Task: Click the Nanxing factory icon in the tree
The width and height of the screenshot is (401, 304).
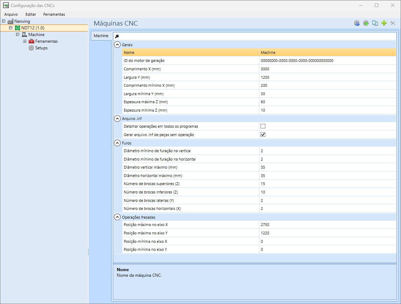Action: tap(10, 21)
